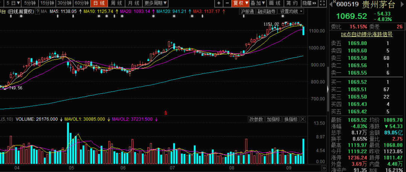Click 卖二 price 1069.56
The width and height of the screenshot is (406, 172).
point(357,65)
